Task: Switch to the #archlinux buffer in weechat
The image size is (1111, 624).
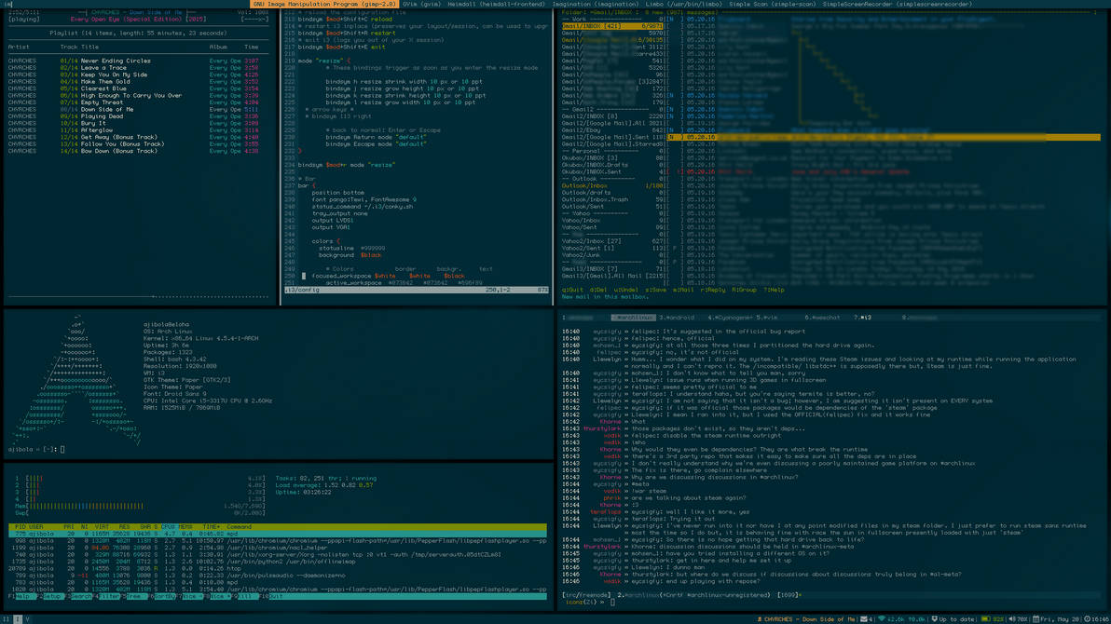Action: [x=634, y=318]
